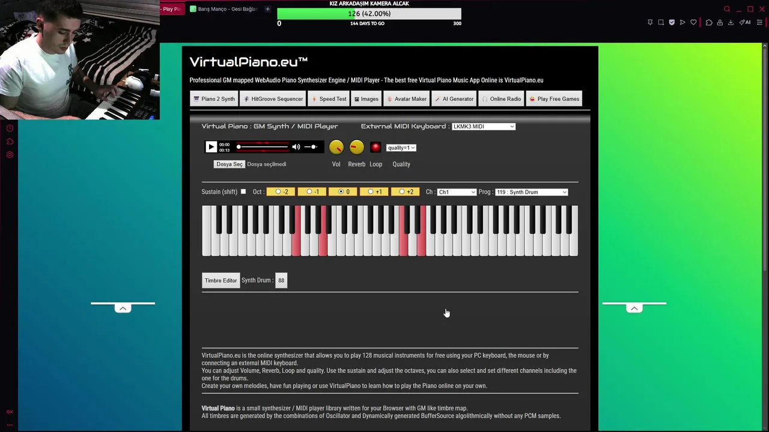Click the VirtualPiano.eu title logo
Image resolution: width=769 pixels, height=432 pixels.
[249, 62]
